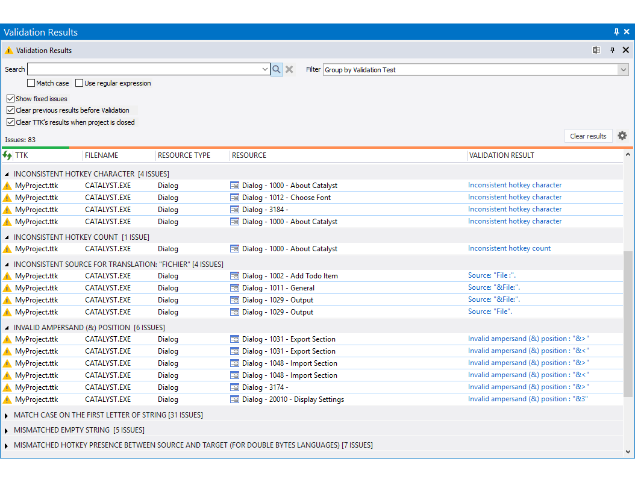Collapse the Inconsistent Hotkey Character group
The height and width of the screenshot is (482, 635).
[x=7, y=174]
